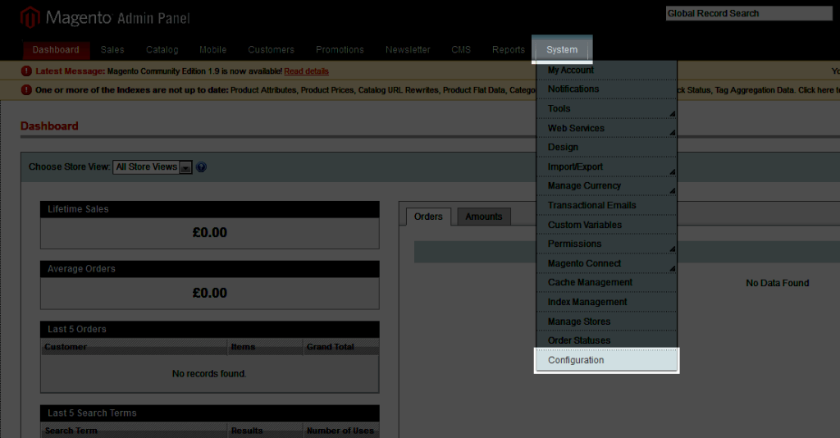Click the Magento logo icon
The height and width of the screenshot is (438, 840).
pyautogui.click(x=30, y=17)
